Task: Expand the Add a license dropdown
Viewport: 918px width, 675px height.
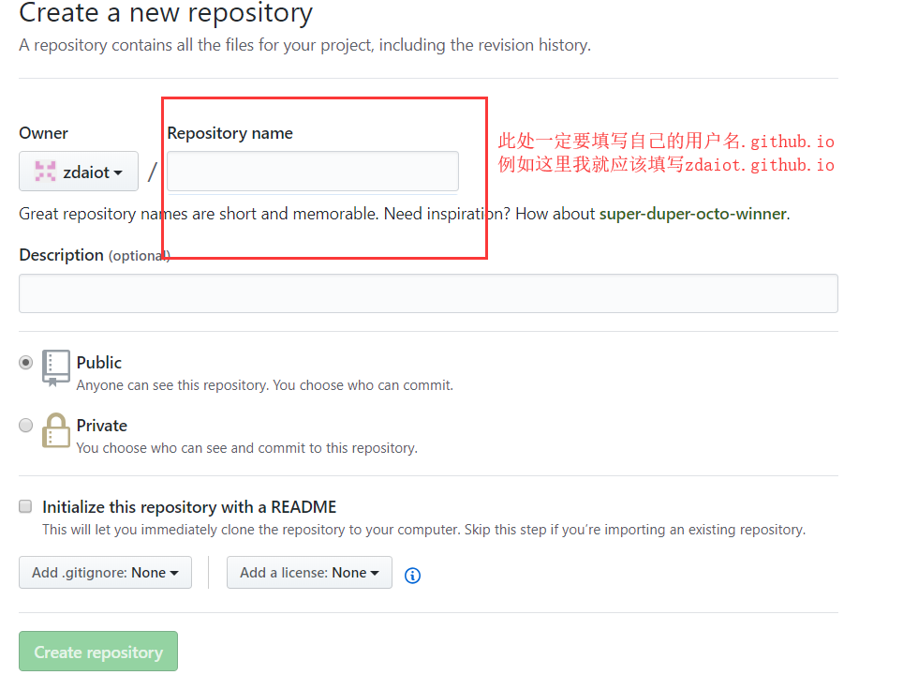Action: 309,573
